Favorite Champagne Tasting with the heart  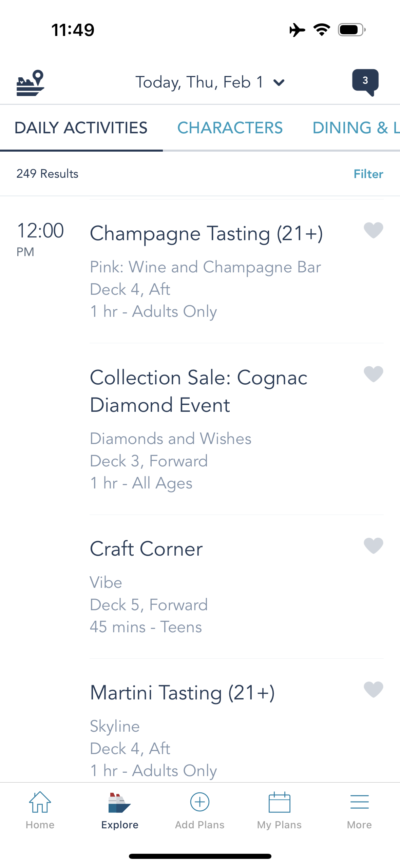(x=373, y=230)
